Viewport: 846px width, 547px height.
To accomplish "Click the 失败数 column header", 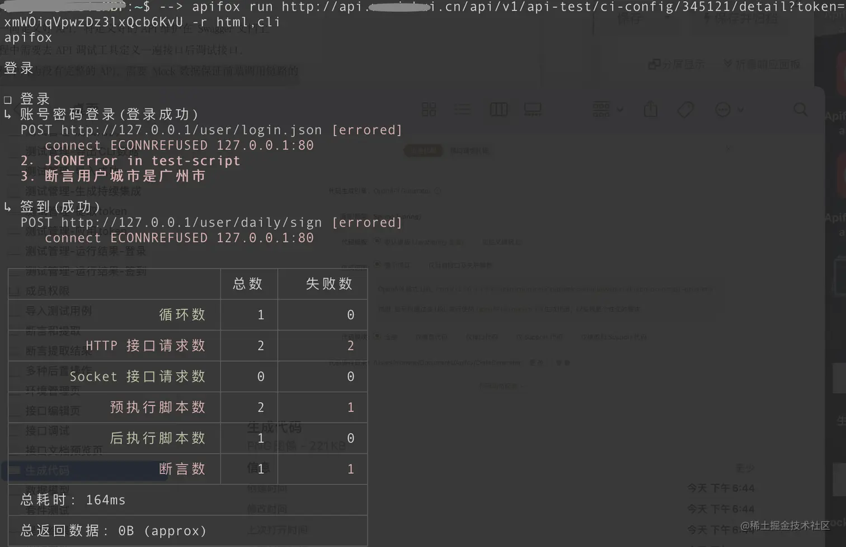I will pyautogui.click(x=329, y=284).
